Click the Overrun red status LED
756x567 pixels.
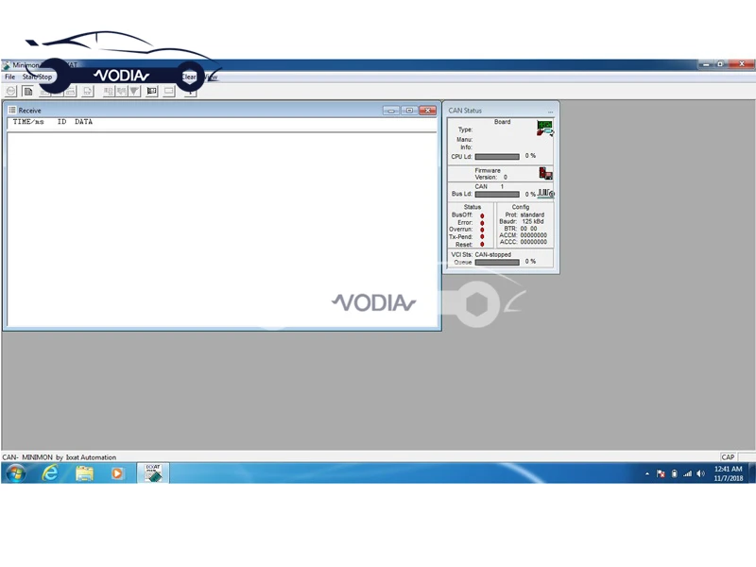(482, 230)
